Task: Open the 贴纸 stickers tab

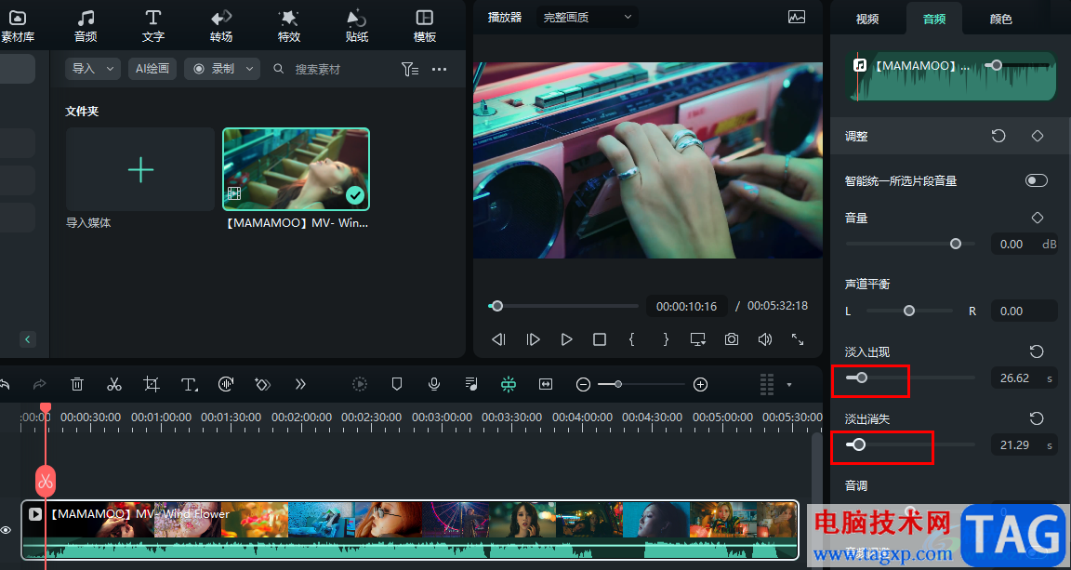Action: tap(357, 26)
